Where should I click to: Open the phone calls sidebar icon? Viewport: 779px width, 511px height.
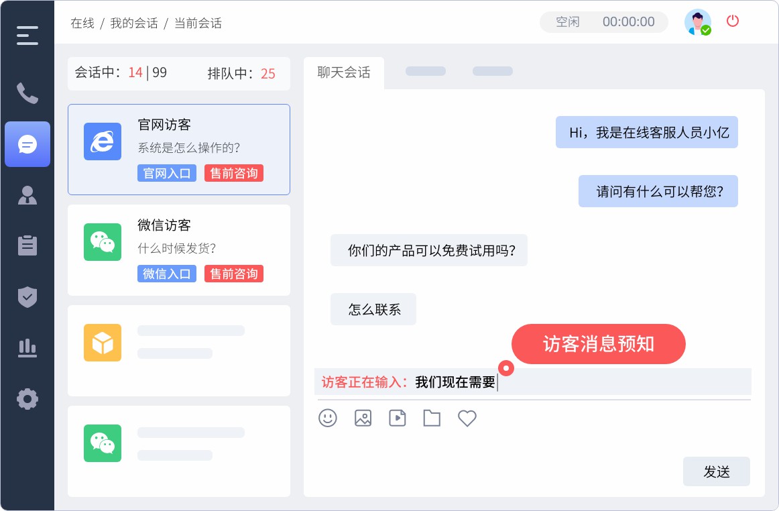(x=27, y=93)
